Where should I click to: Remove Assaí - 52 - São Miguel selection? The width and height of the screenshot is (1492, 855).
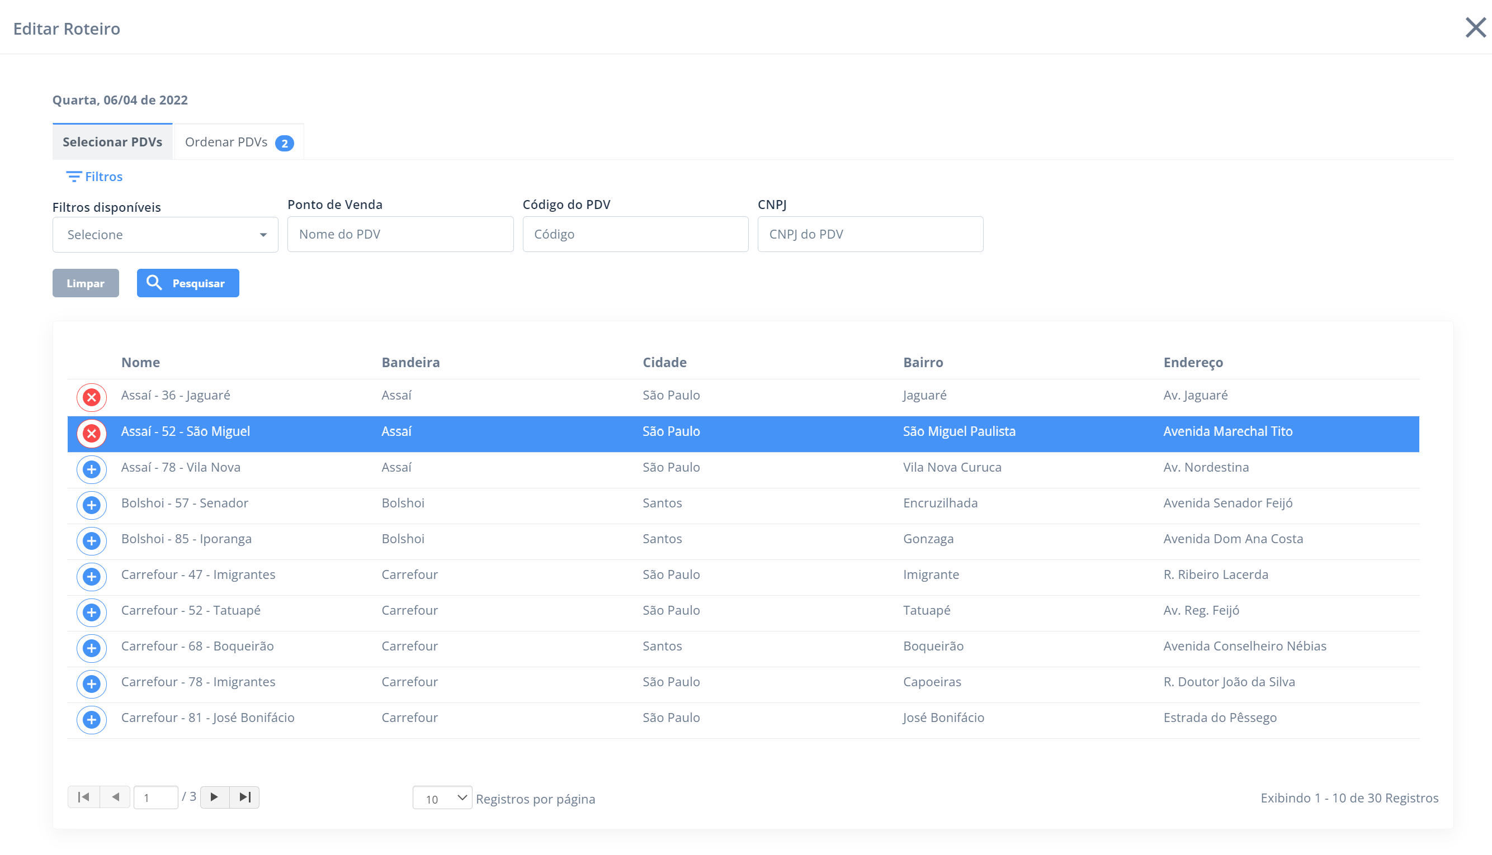point(92,434)
